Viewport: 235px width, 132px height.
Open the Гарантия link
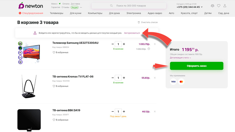[56, 7]
